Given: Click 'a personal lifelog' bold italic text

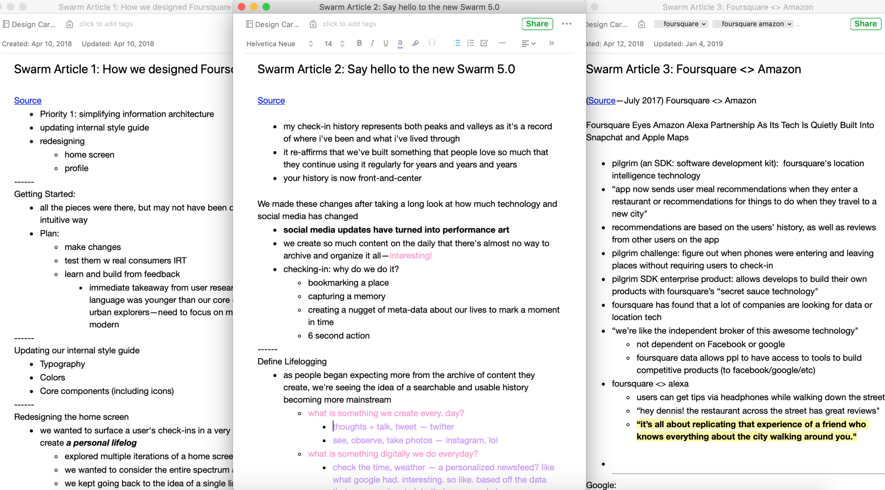Looking at the screenshot, I should pos(101,443).
